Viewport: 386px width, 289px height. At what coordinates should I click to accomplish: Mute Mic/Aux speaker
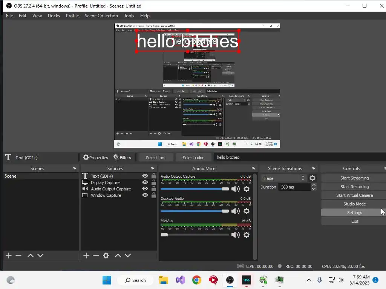click(236, 235)
